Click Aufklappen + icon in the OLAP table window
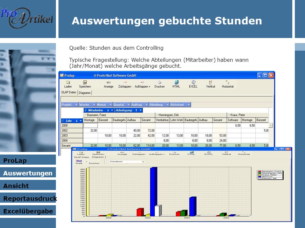 point(142,82)
